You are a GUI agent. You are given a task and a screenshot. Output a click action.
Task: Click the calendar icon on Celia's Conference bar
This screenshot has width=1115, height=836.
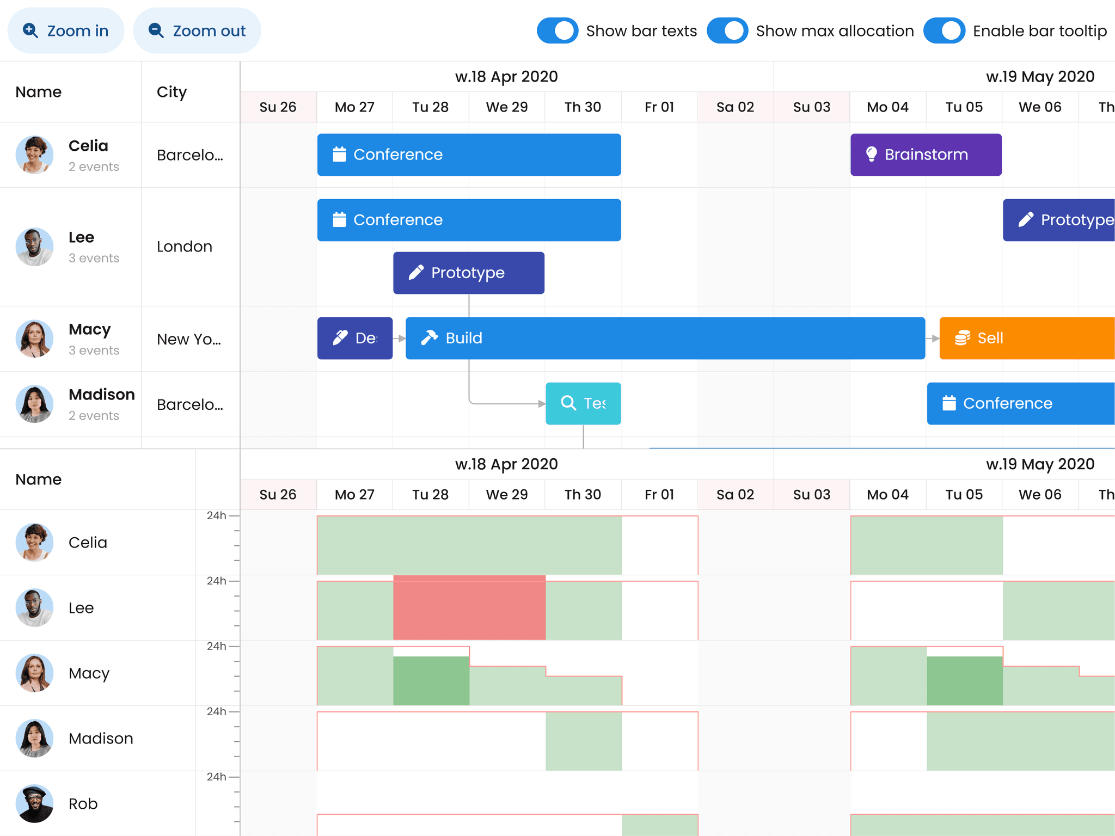tap(340, 155)
